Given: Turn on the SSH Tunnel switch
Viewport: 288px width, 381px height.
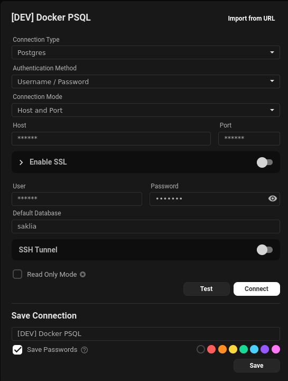Looking at the screenshot, I should [x=265, y=250].
